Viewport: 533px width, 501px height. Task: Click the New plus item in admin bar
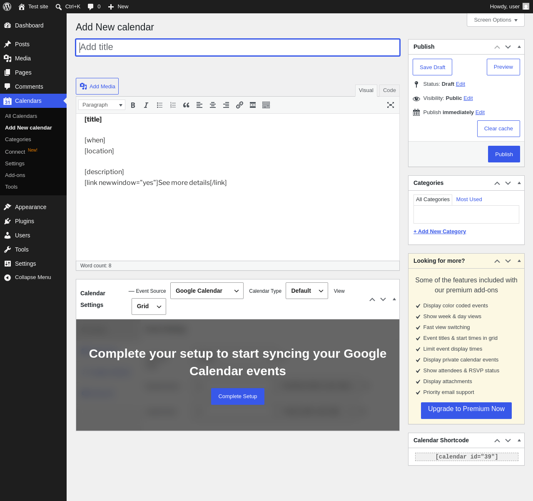[118, 7]
